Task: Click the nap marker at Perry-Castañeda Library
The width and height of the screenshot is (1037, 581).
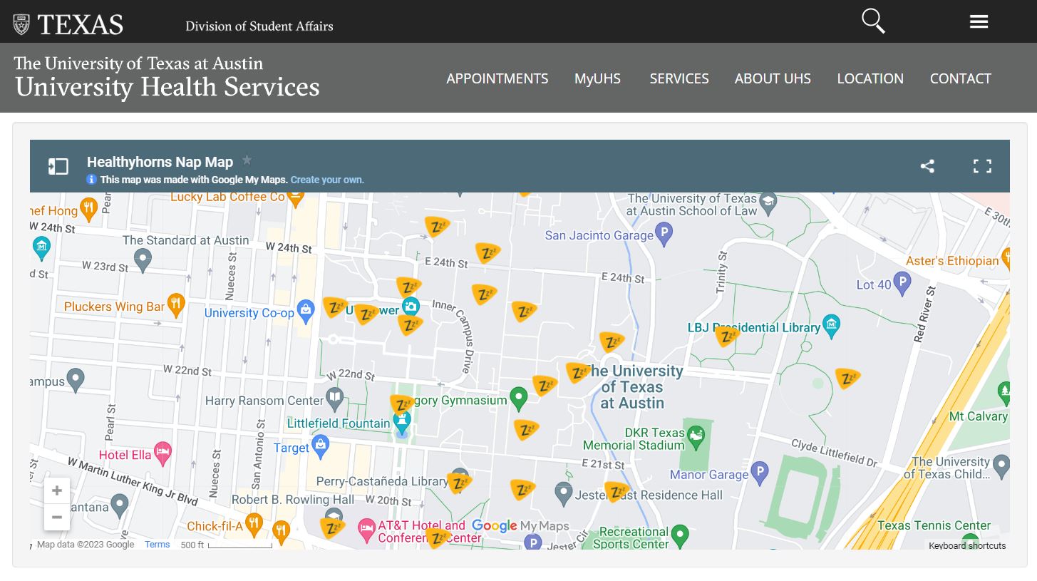Action: [459, 483]
